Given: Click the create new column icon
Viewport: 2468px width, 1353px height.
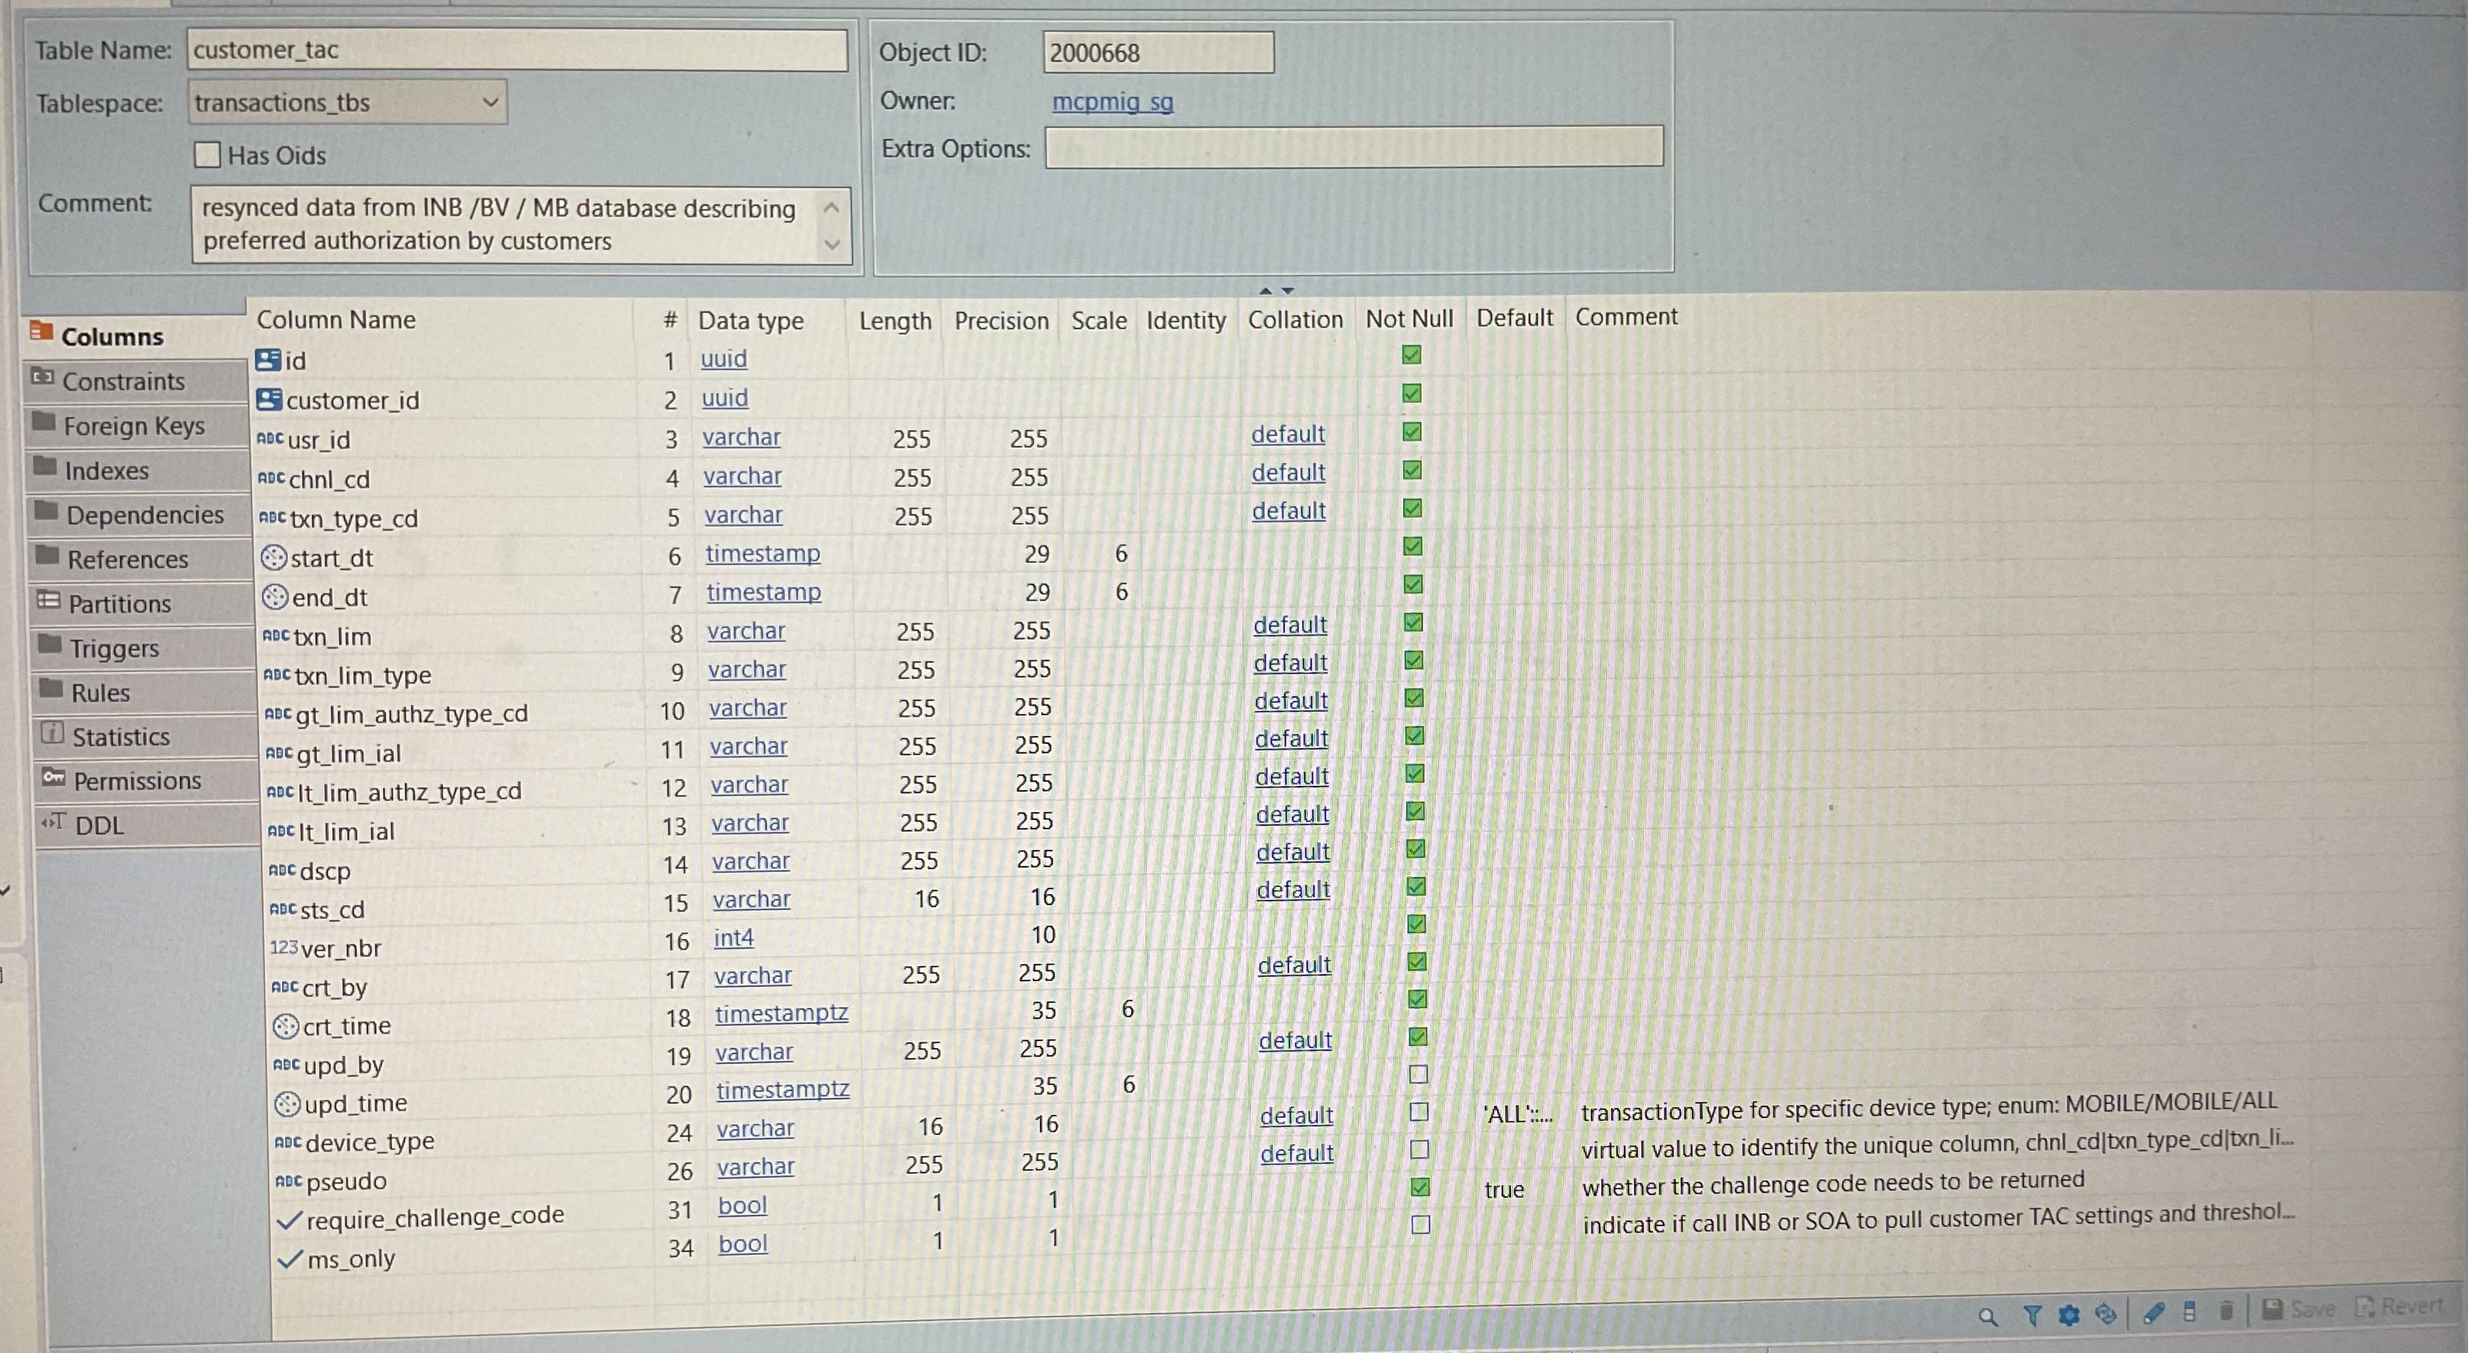Looking at the screenshot, I should 2190,1311.
